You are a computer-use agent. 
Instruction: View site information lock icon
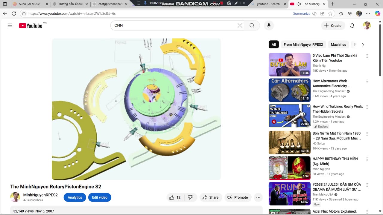click(25, 13)
